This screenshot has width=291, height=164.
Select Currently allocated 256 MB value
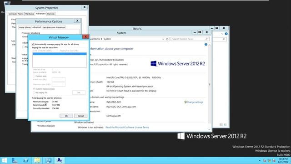pos(55,108)
